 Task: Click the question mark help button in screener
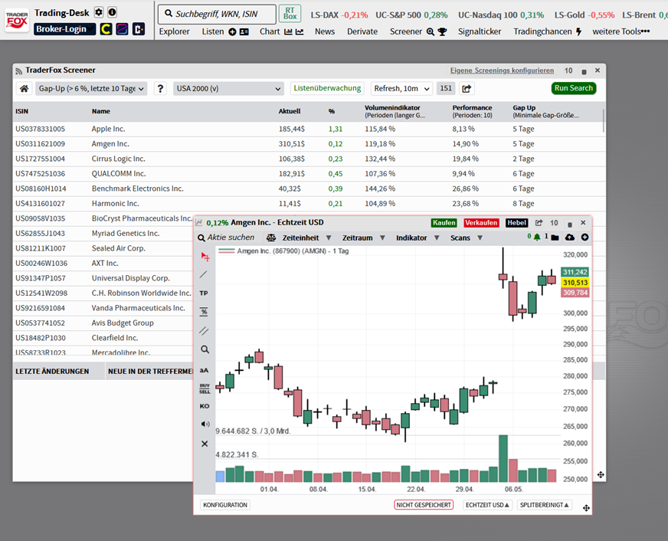coord(160,89)
